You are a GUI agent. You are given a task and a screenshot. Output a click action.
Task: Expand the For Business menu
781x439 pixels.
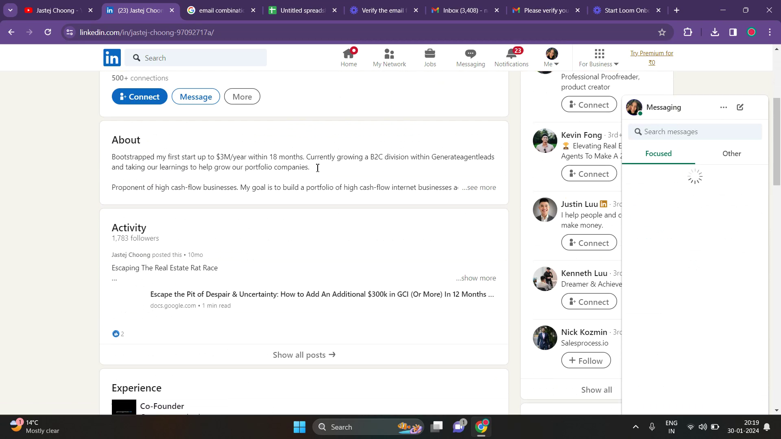599,57
